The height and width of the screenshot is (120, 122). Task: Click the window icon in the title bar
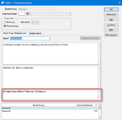[x=3, y=3]
